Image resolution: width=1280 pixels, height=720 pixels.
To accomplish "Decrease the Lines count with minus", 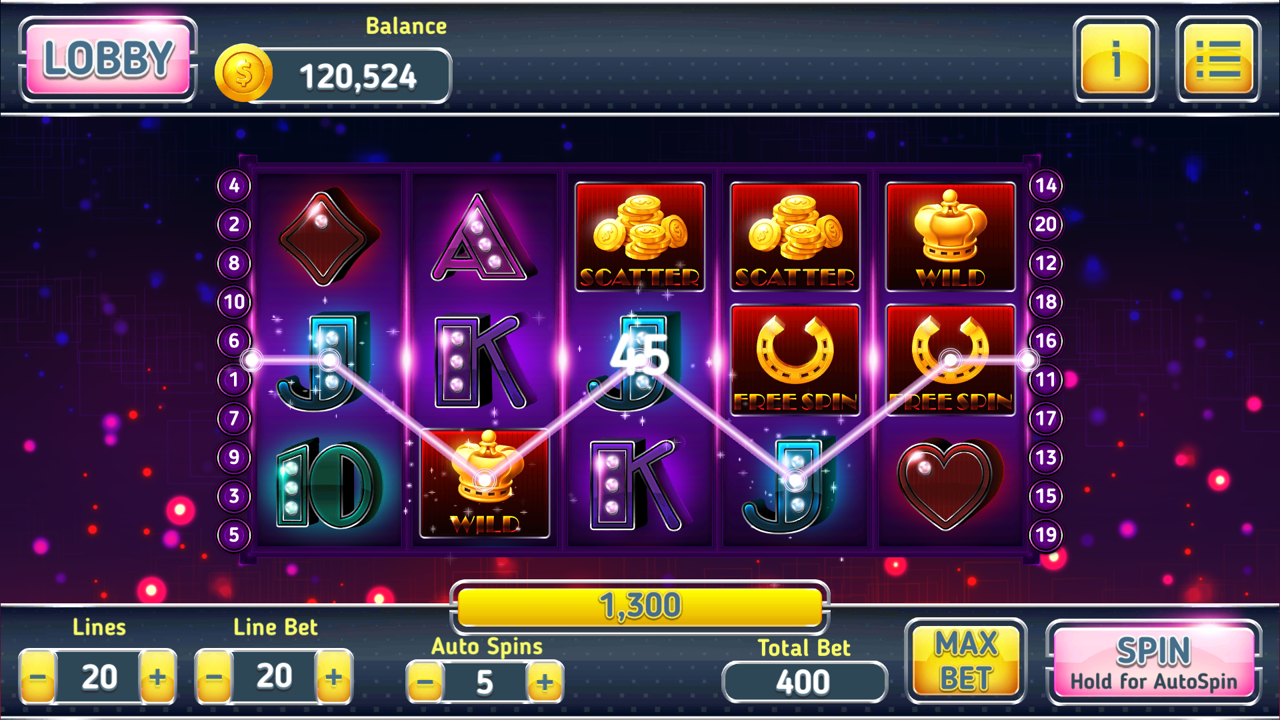I will [38, 677].
